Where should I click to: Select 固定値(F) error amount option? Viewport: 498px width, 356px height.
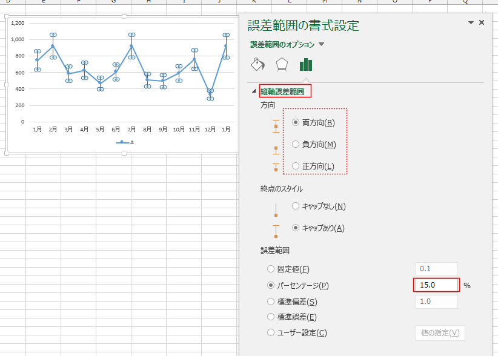pos(270,269)
